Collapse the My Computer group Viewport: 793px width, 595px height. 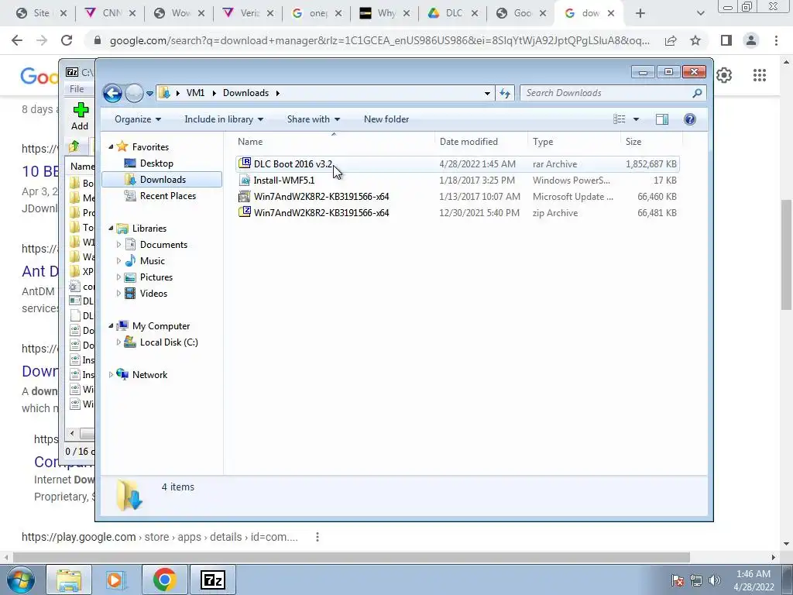[111, 326]
